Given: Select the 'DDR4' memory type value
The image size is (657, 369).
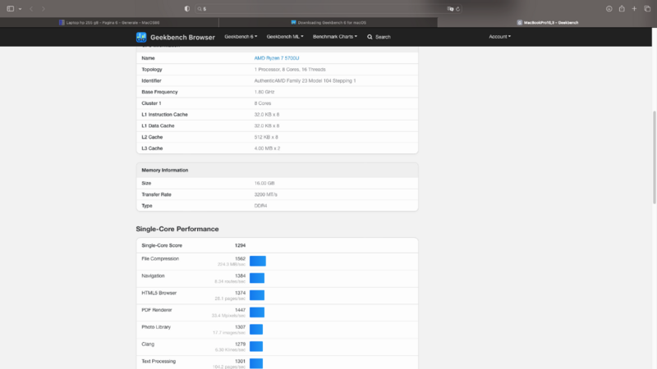Looking at the screenshot, I should [260, 206].
